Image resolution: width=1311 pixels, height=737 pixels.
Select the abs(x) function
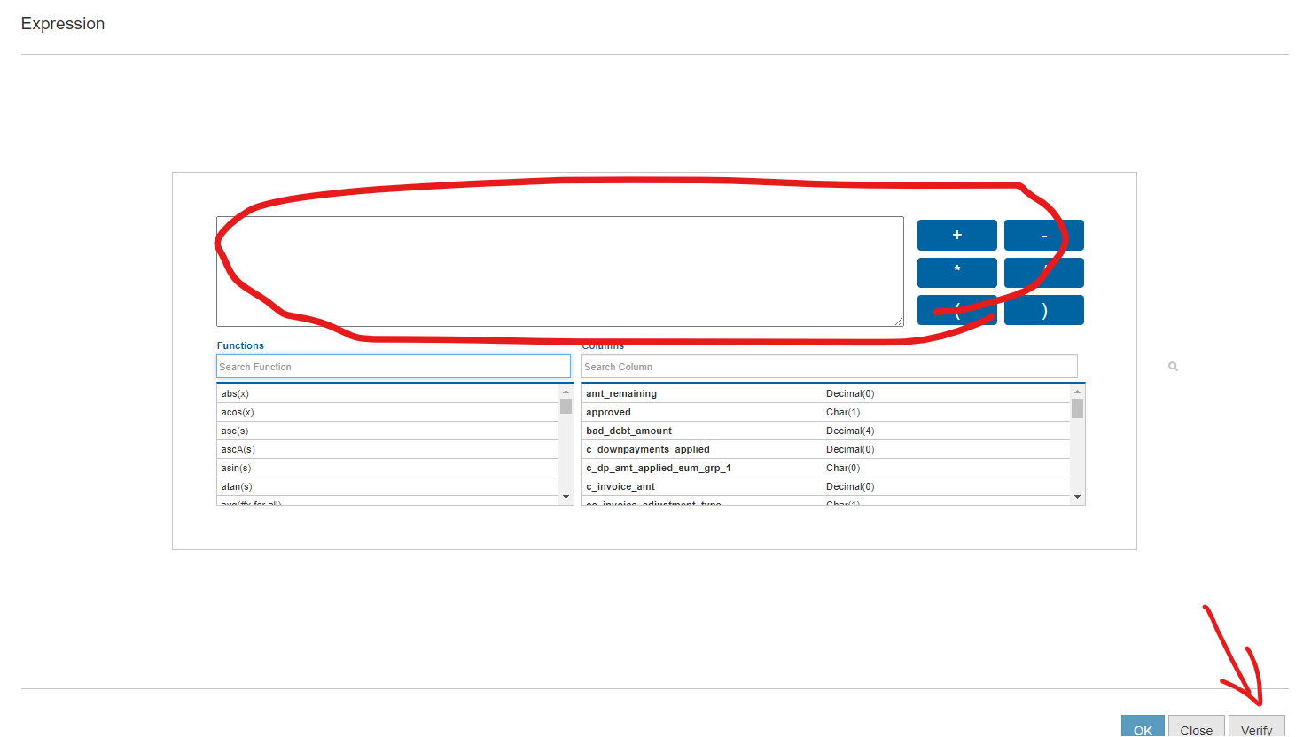236,393
